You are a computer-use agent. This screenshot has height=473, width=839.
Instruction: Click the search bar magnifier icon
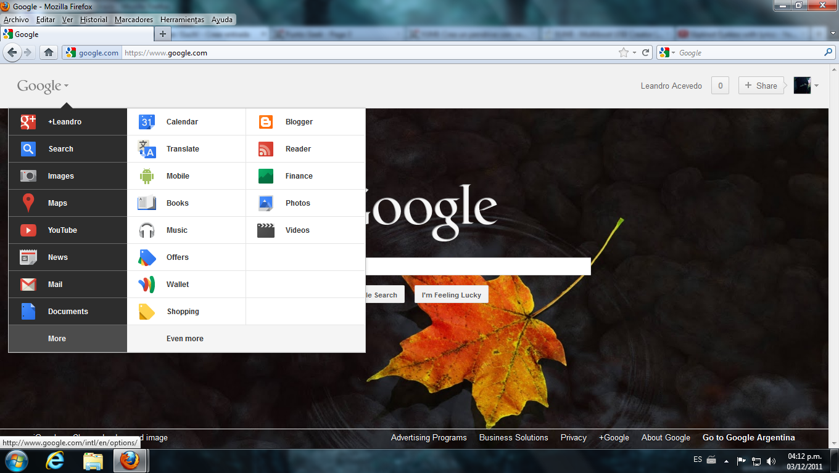coord(829,52)
